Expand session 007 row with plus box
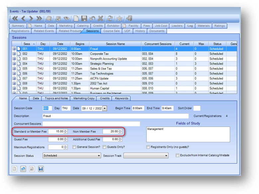 [14, 78]
